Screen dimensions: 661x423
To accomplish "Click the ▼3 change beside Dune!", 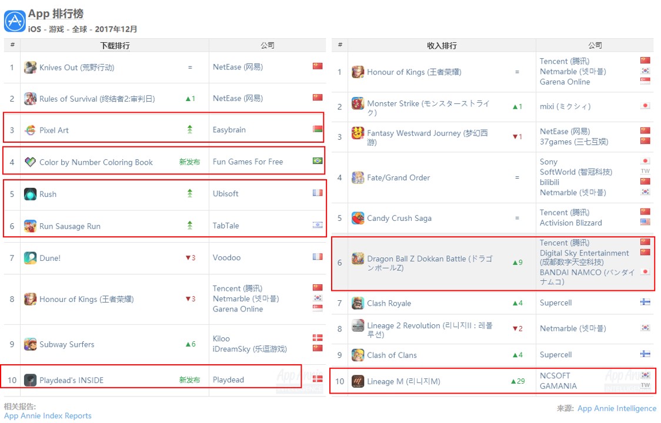I will (x=190, y=258).
